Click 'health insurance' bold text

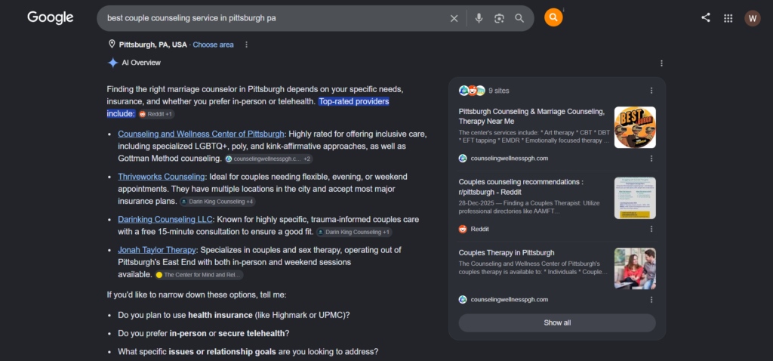click(x=220, y=315)
